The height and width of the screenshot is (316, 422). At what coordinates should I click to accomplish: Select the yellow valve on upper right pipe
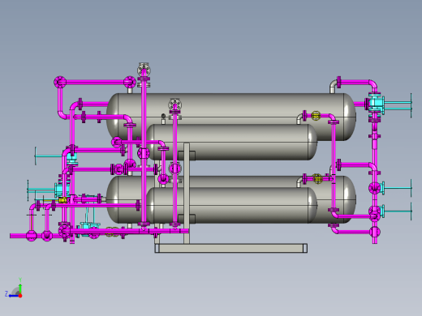click(x=316, y=116)
